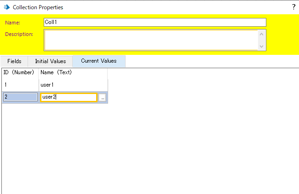Image resolution: width=299 pixels, height=194 pixels.
Task: Focus the Description text area
Action: click(x=151, y=40)
